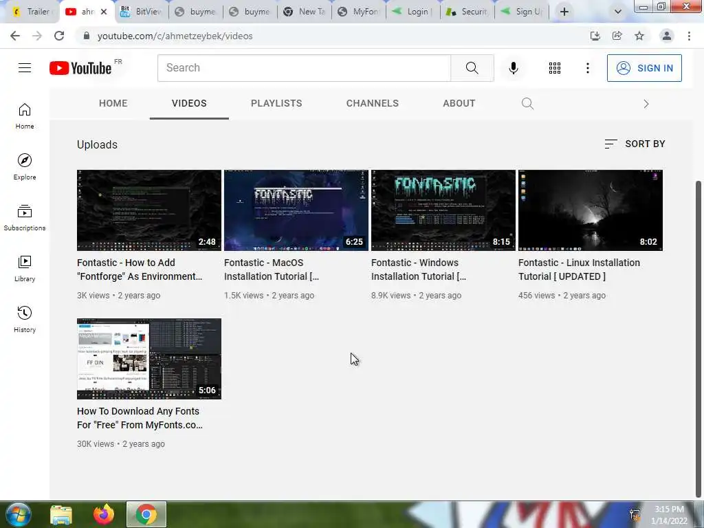Image resolution: width=704 pixels, height=528 pixels.
Task: Expand the tab search dropdown arrow
Action: pos(618,12)
